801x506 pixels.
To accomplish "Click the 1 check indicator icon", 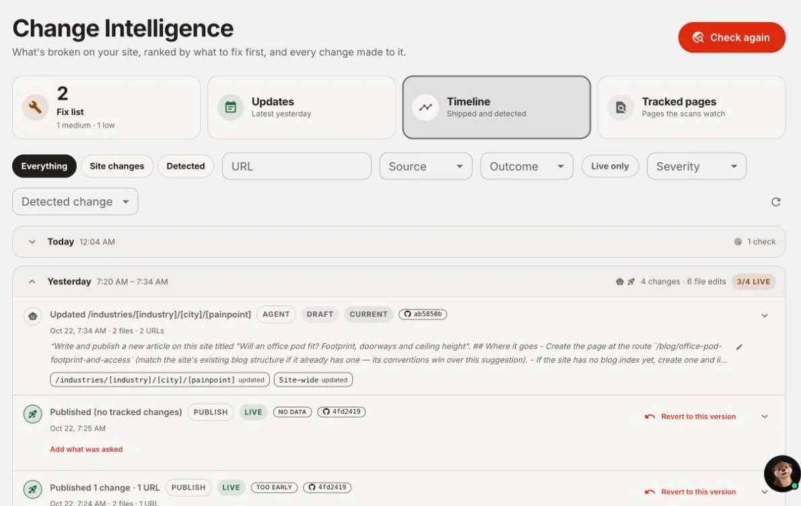I will (738, 242).
